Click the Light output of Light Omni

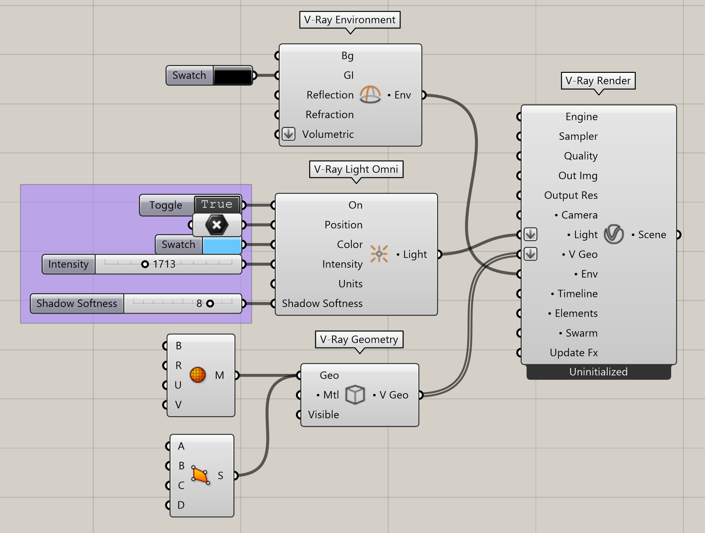click(415, 254)
